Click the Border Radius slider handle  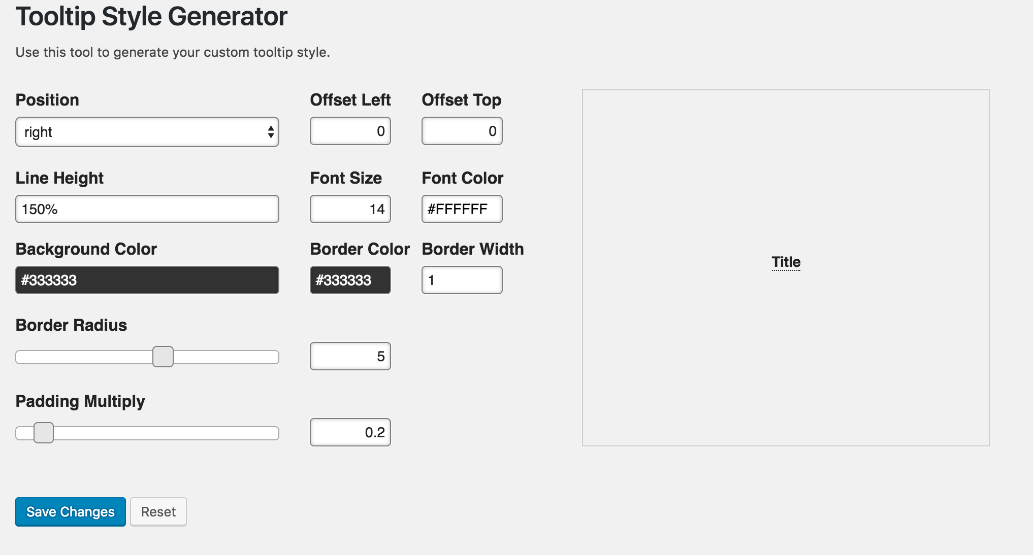point(163,357)
